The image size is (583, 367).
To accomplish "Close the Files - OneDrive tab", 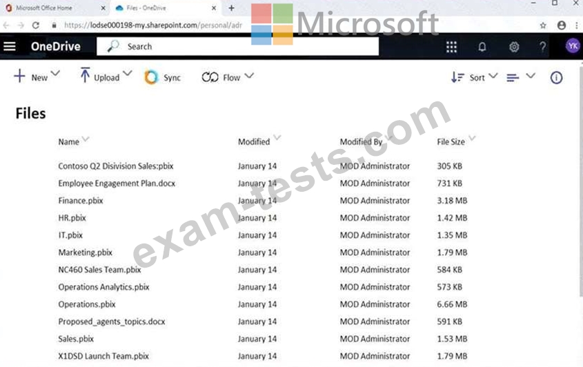I will pos(214,8).
